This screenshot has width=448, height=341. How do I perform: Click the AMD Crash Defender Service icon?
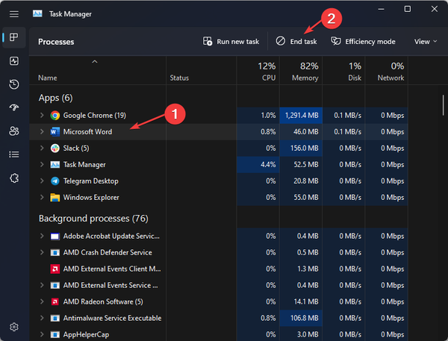click(x=55, y=252)
